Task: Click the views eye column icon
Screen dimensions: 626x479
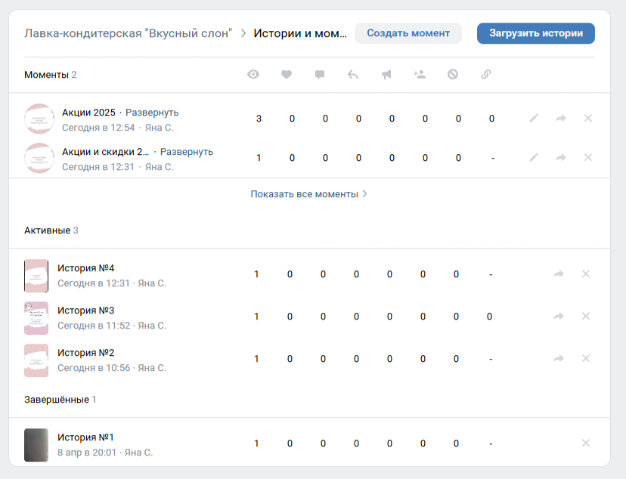Action: coord(253,74)
